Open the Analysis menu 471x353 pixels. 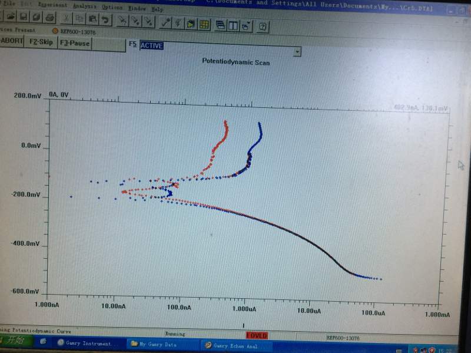[85, 6]
